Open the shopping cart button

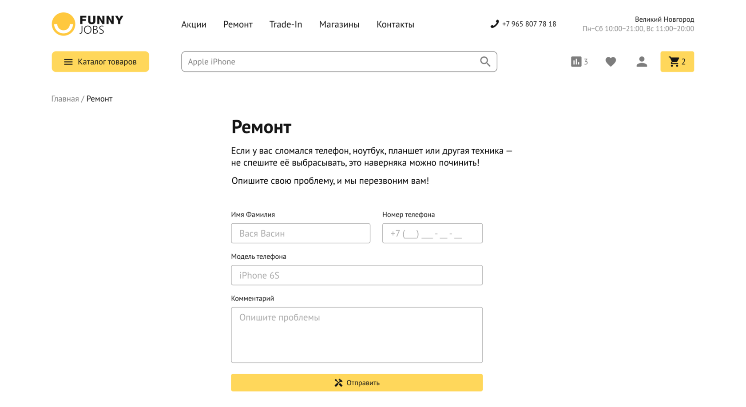tap(677, 62)
